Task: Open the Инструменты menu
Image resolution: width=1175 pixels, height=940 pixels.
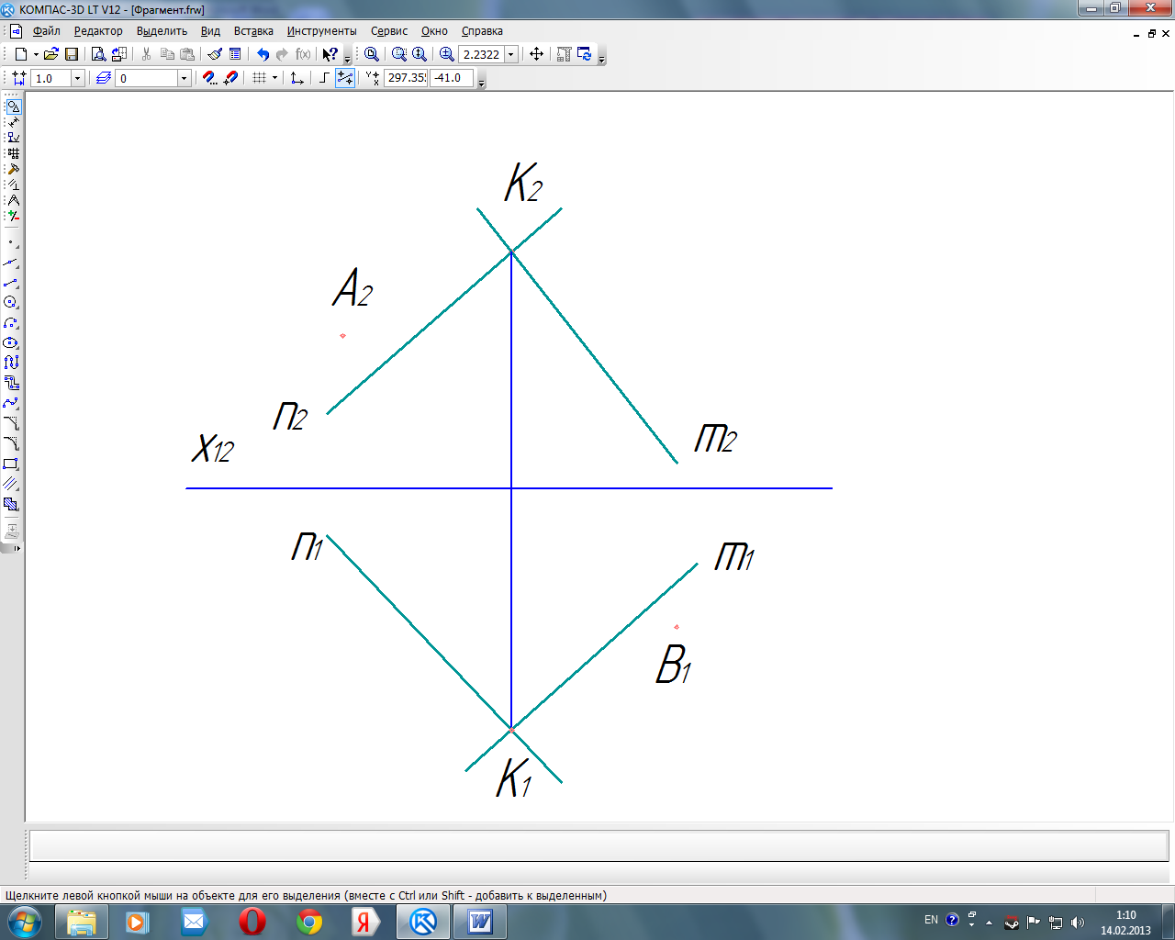Action: (x=321, y=31)
